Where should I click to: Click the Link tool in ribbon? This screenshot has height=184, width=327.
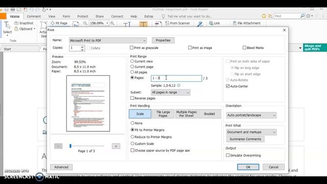click(x=215, y=23)
